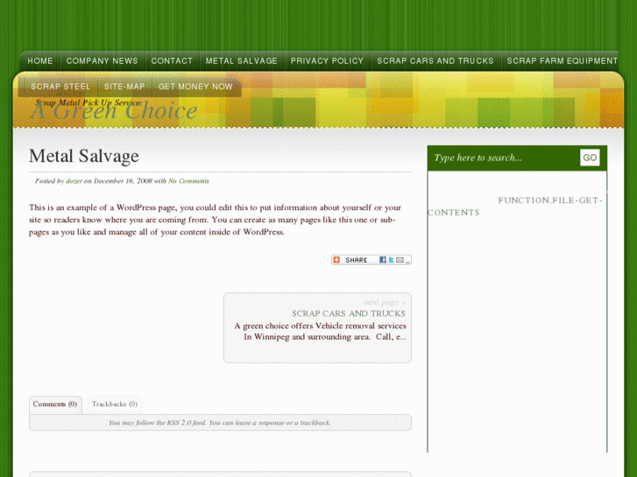
Task: Open Scrap Farm Equipment menu item
Action: click(x=563, y=61)
